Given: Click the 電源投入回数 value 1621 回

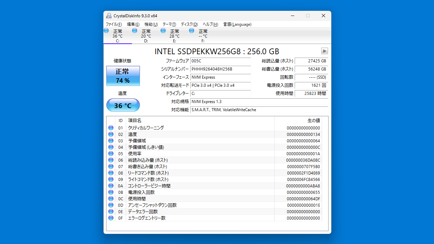Looking at the screenshot, I should point(311,85).
